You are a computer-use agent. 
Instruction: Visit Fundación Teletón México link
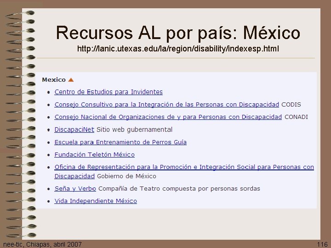point(95,155)
